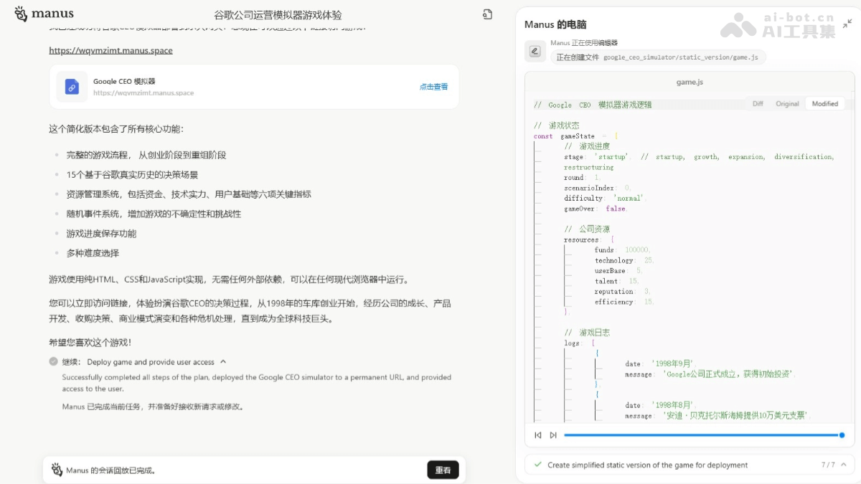Click the green checkmark next to the deployment task

(x=537, y=465)
